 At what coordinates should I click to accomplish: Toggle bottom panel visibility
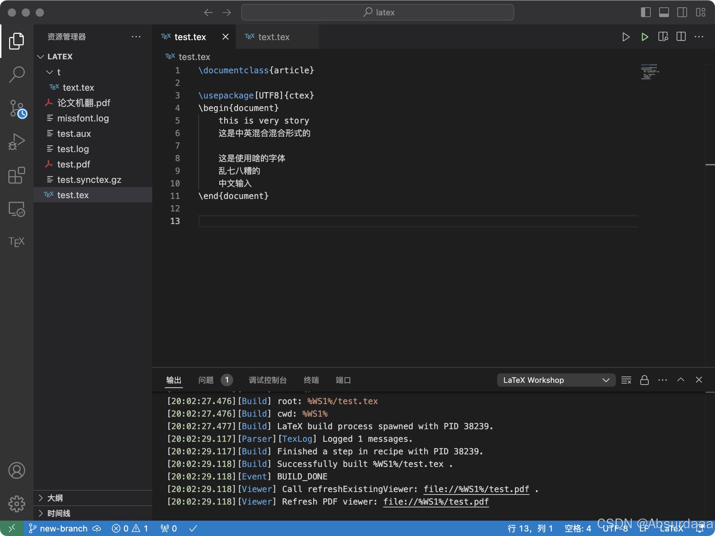click(664, 13)
